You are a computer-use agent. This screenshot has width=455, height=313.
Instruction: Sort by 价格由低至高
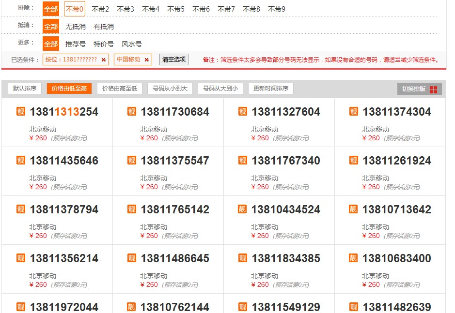[69, 89]
